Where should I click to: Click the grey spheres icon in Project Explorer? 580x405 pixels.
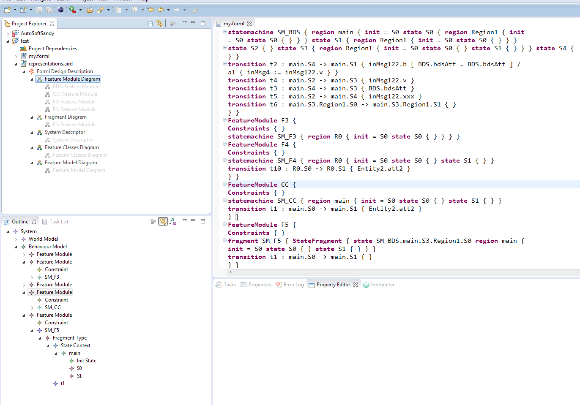(172, 24)
